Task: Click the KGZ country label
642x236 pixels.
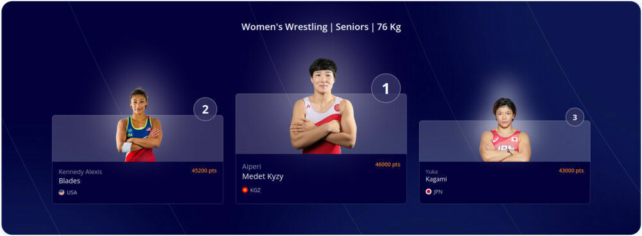Action: click(255, 190)
